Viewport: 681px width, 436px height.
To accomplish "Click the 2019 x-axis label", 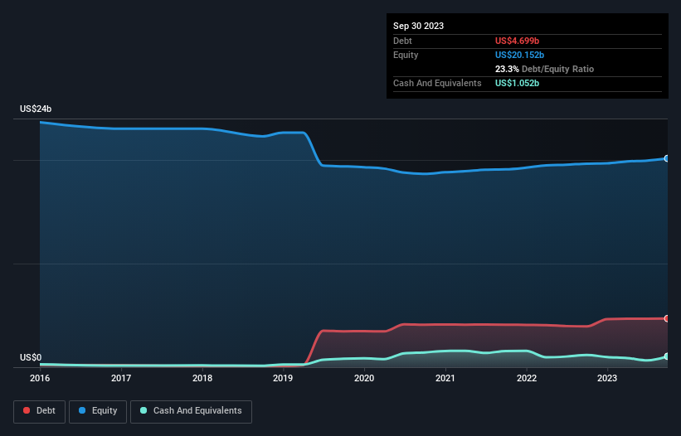I will point(283,378).
